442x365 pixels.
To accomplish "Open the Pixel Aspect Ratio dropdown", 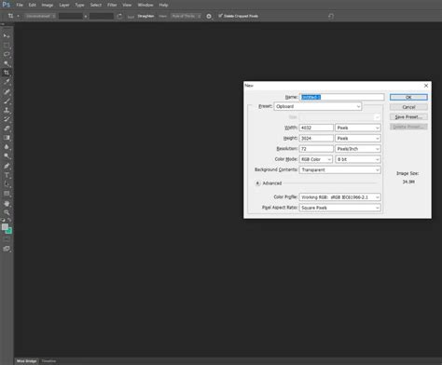I will [339, 208].
